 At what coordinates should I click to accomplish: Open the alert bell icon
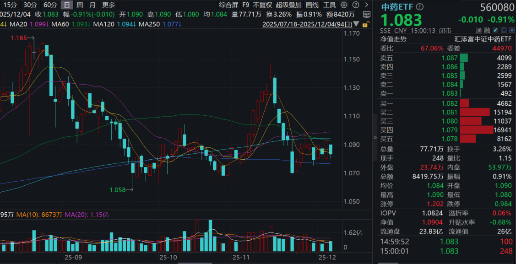504,29
